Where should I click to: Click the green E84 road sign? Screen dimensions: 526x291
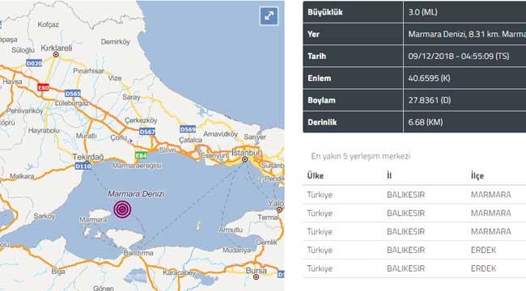[142, 155]
